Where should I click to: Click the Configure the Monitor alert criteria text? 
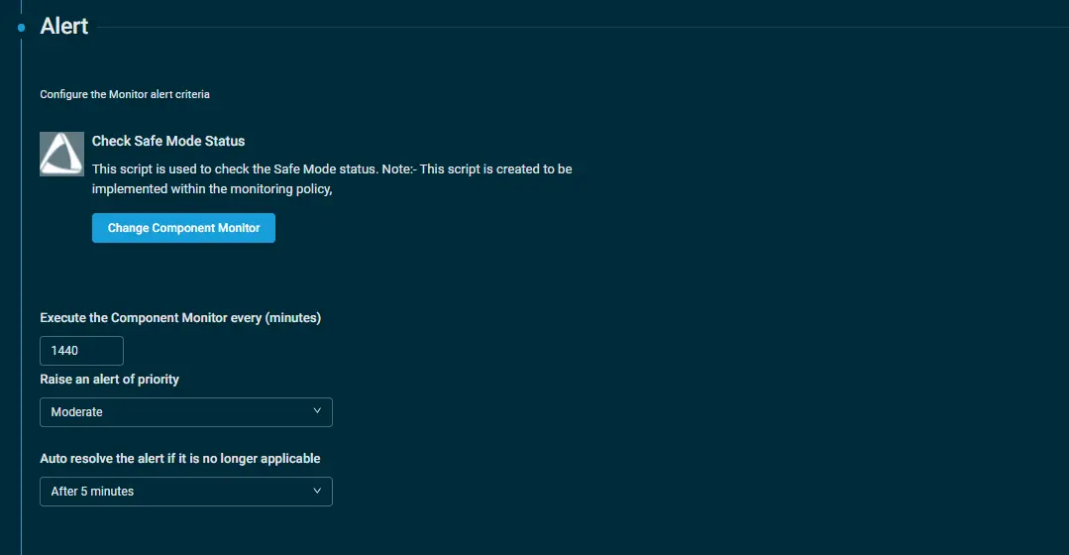(125, 95)
